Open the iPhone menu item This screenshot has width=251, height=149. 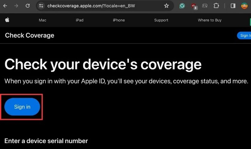click(x=119, y=20)
